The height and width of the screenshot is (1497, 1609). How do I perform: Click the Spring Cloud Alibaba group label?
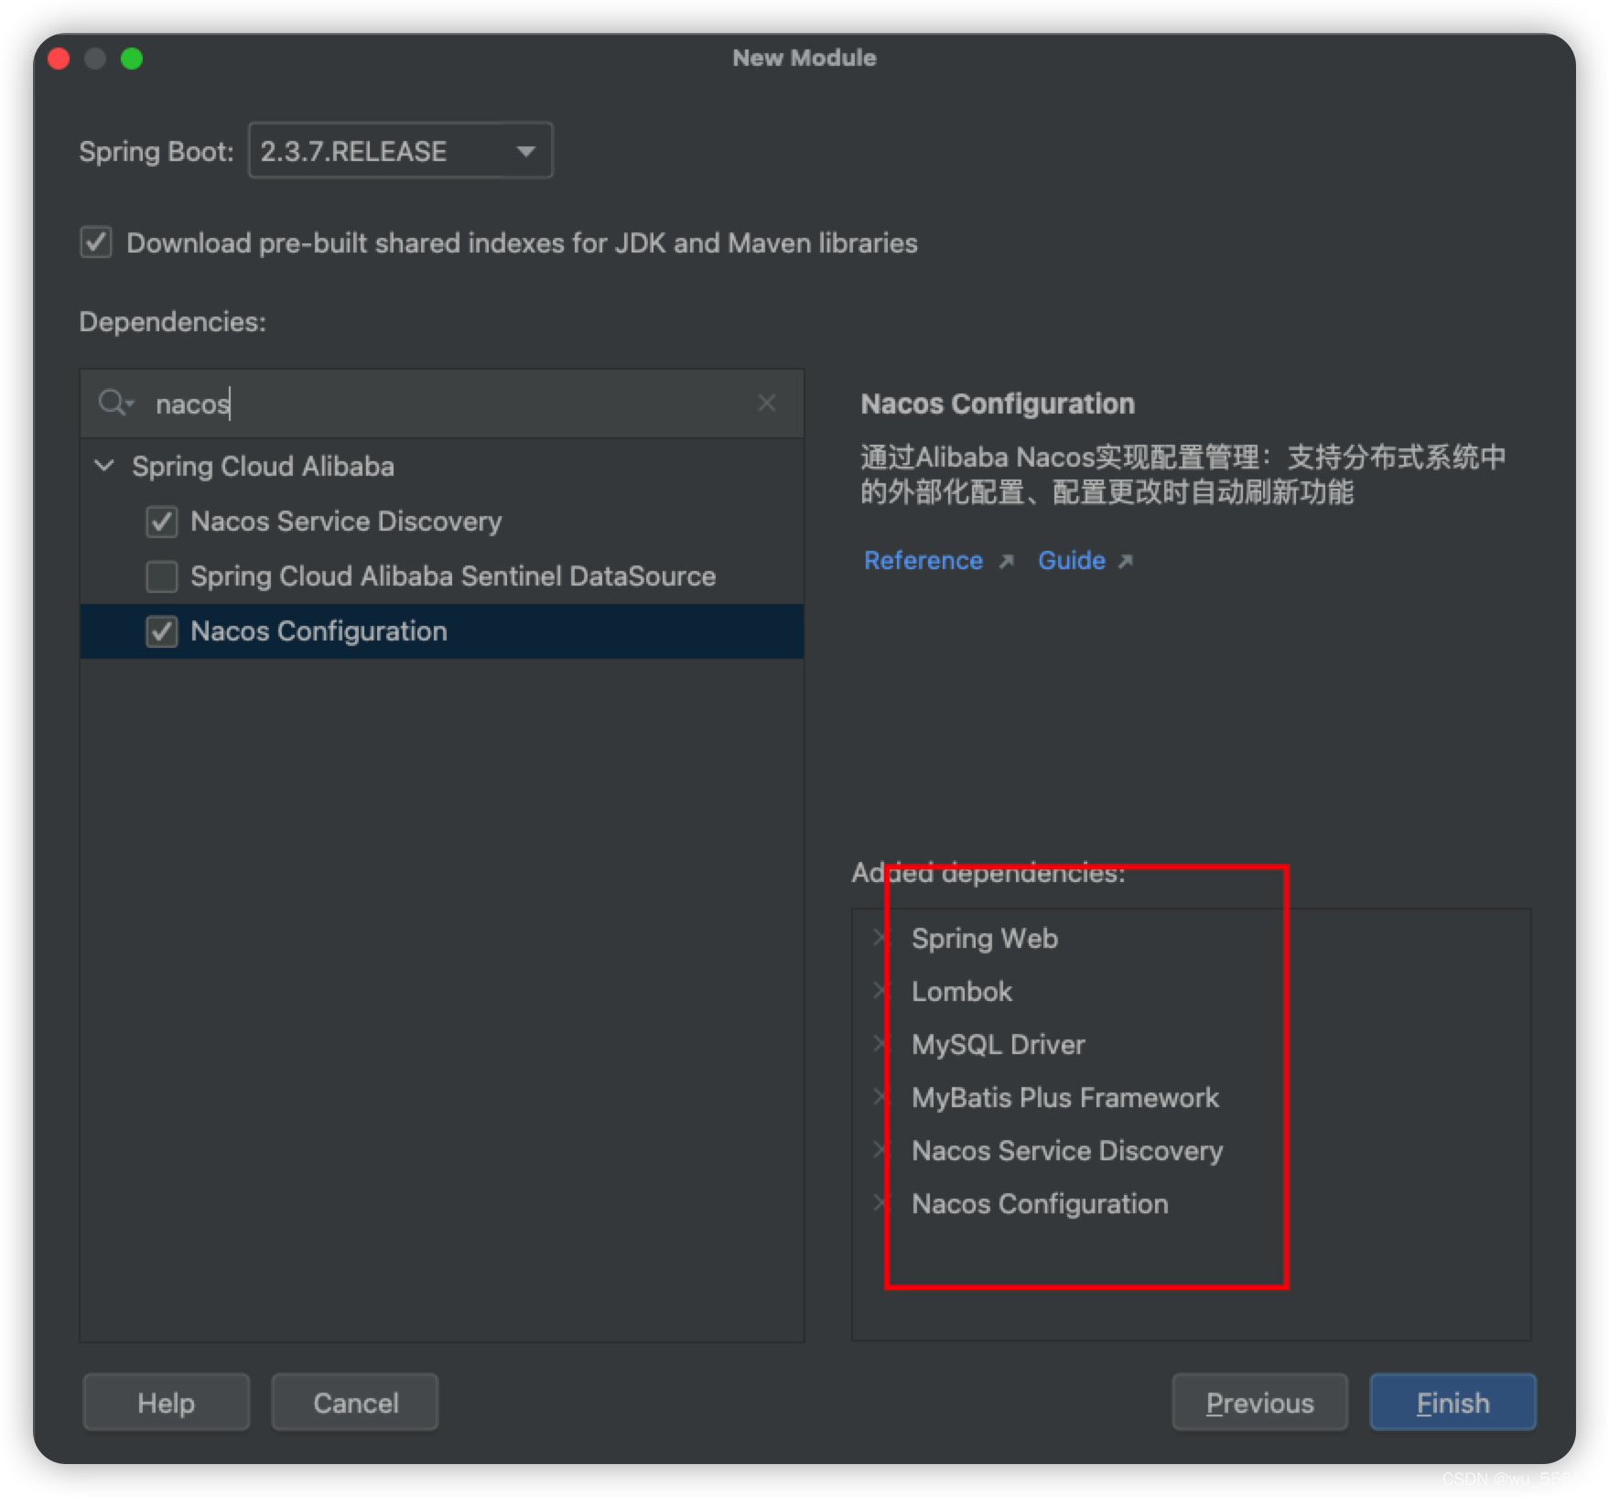coord(263,466)
